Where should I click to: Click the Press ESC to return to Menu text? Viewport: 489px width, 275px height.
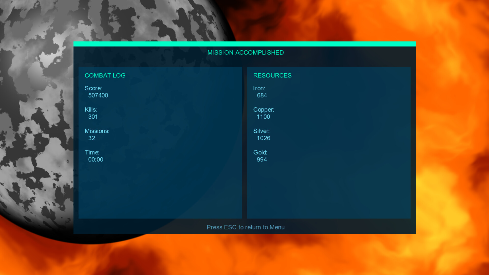coord(246,227)
